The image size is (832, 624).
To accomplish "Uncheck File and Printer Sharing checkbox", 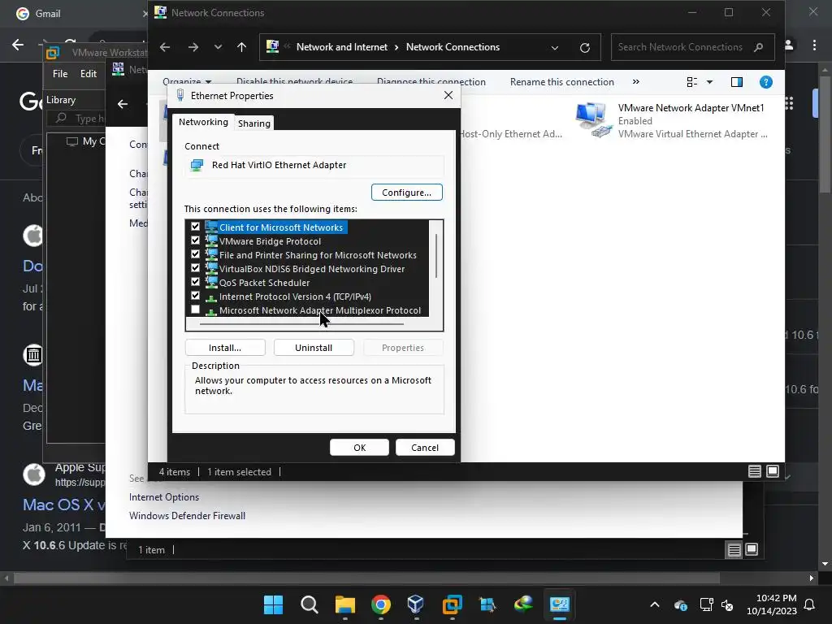I will point(195,254).
